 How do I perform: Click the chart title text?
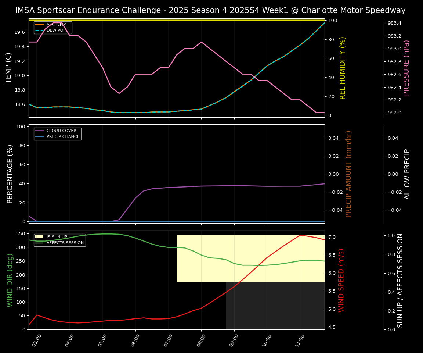210,10
